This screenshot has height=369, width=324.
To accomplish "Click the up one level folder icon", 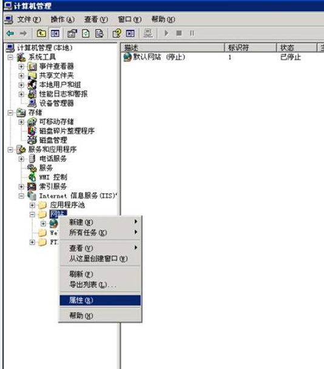I will click(41, 33).
